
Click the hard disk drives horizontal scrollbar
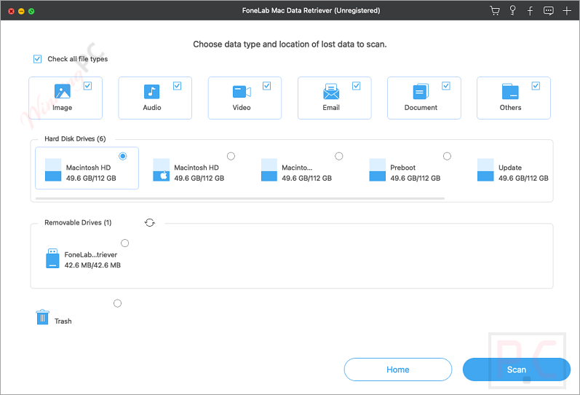pos(240,199)
